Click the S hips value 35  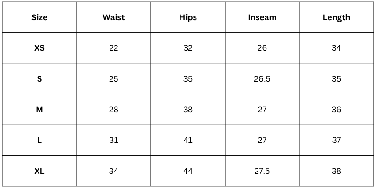188,79
